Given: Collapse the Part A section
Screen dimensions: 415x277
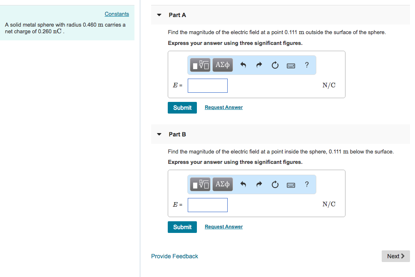Looking at the screenshot, I should [x=159, y=15].
